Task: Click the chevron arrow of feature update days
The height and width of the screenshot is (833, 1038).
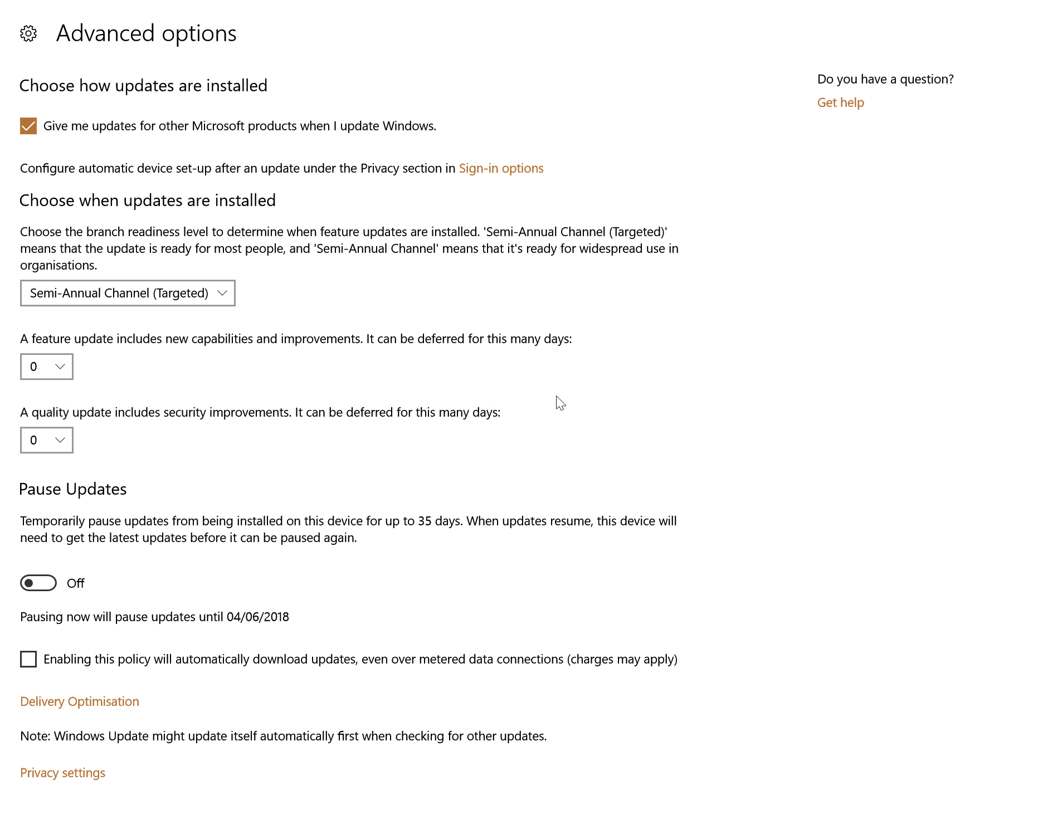Action: [x=60, y=367]
